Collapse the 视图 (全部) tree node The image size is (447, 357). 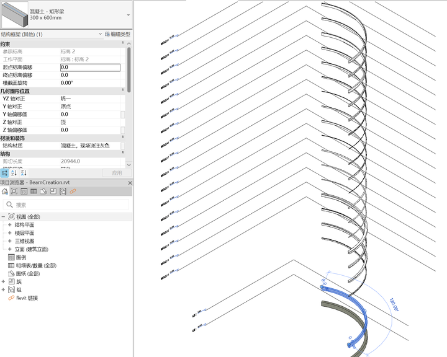click(3, 217)
